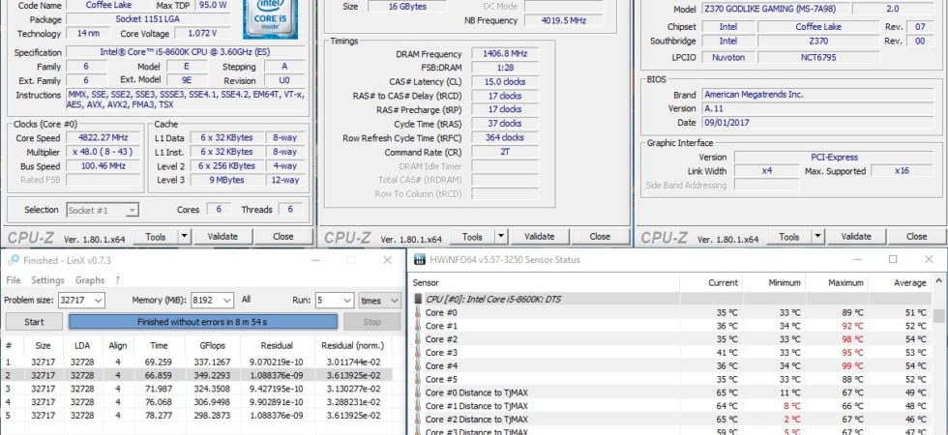This screenshot has height=435, width=948.
Task: Open the Graphs menu in LinX
Action: pyautogui.click(x=90, y=280)
